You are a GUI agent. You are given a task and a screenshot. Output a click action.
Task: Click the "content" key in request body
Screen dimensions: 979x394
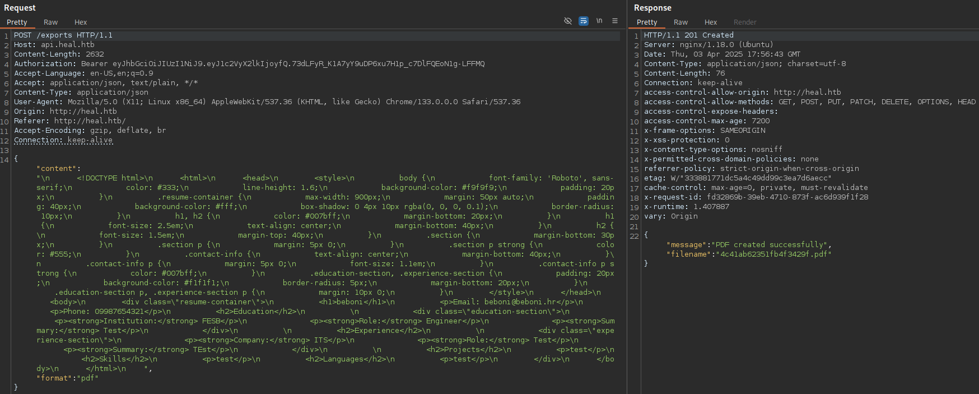click(57, 169)
